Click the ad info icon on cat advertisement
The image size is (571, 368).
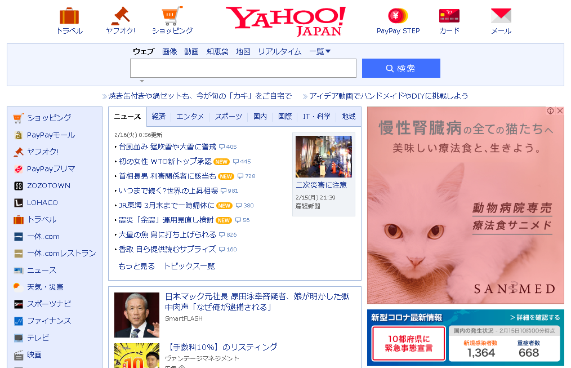coord(550,111)
